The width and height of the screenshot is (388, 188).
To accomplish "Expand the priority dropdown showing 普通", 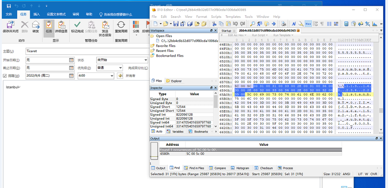I will 109,68.
